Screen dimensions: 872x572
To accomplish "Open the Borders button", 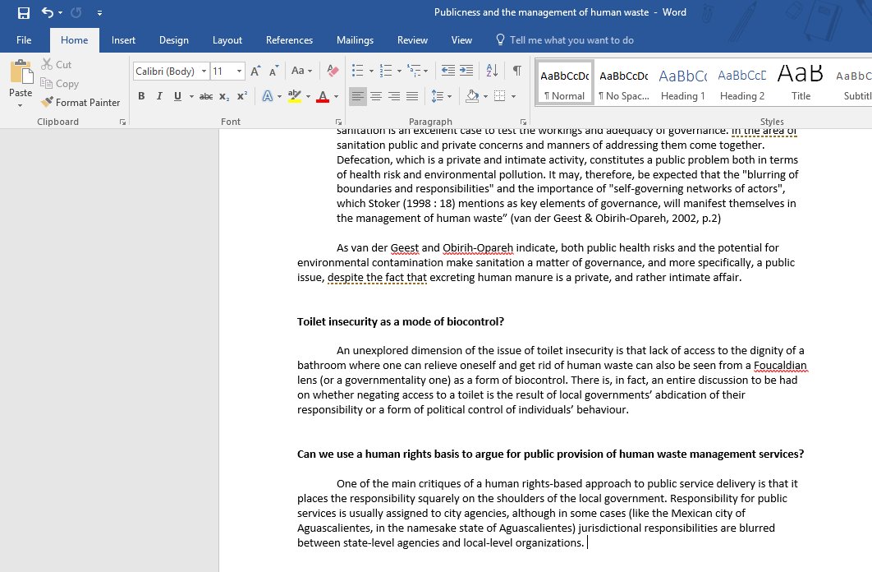I will pos(500,96).
